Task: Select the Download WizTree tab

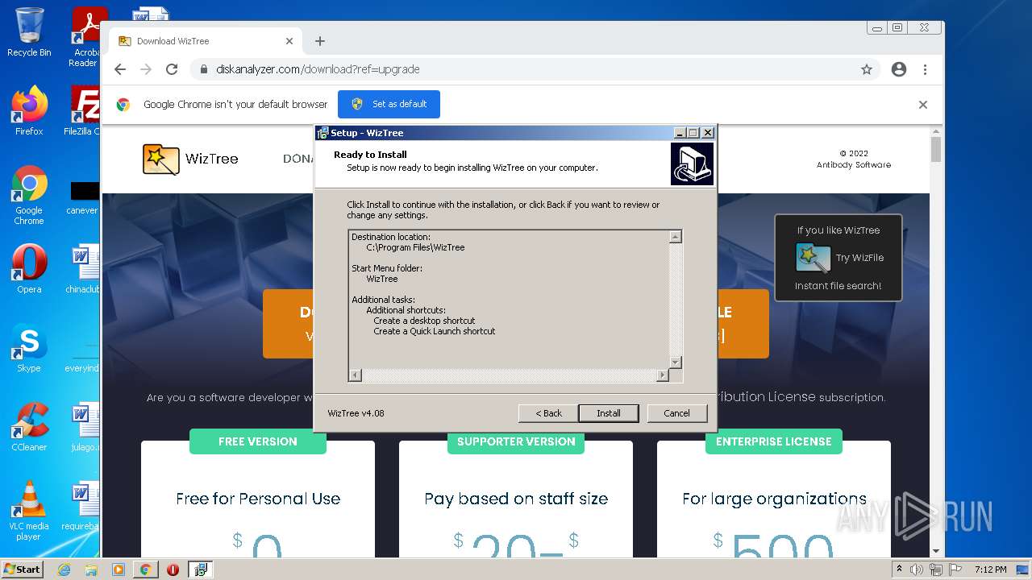Action: 206,41
